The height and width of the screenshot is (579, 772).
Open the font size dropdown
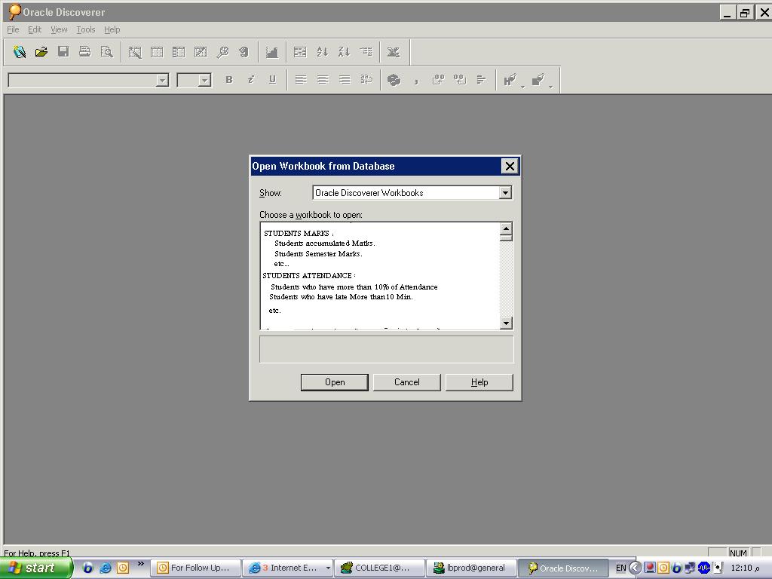[x=205, y=80]
